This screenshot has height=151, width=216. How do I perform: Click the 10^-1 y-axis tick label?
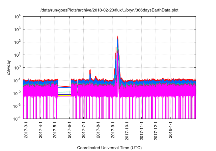tap(17, 80)
